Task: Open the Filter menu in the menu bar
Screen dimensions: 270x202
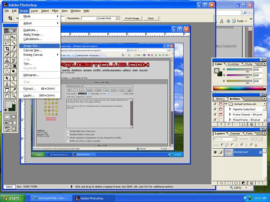Action: pyautogui.click(x=55, y=11)
